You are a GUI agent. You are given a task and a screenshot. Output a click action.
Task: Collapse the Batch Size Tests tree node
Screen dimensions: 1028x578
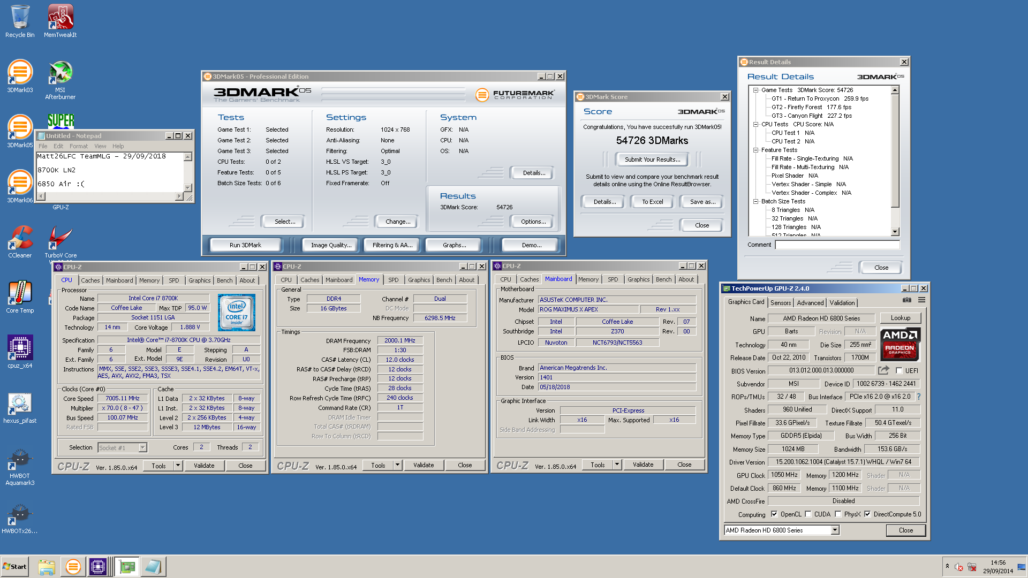(x=755, y=201)
